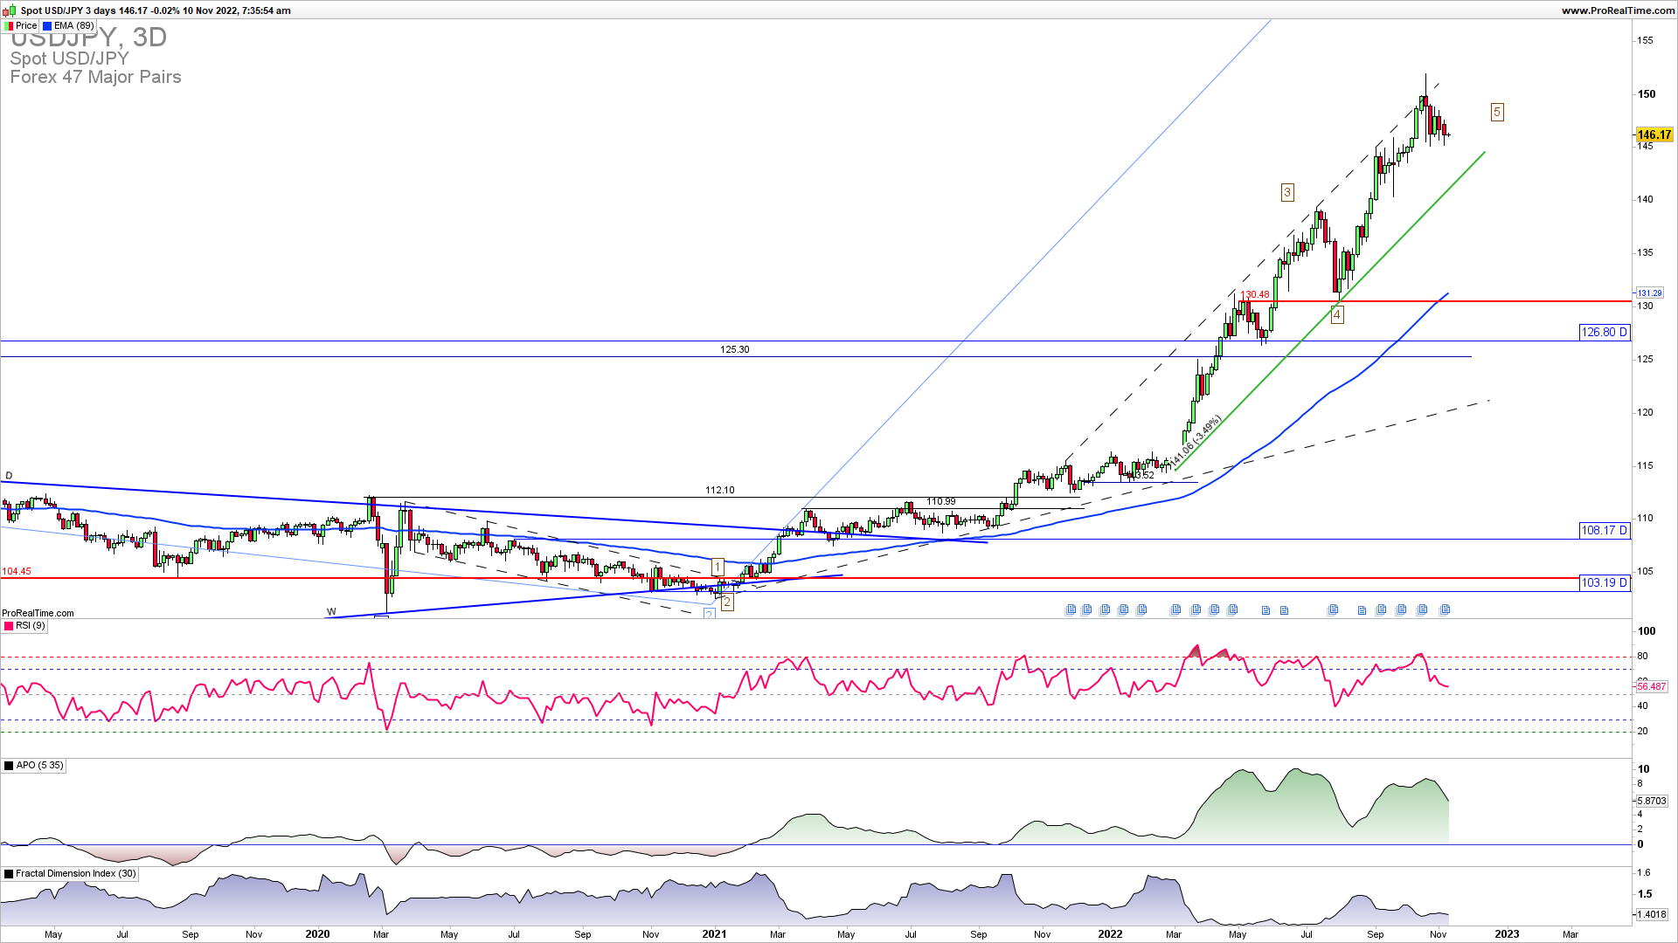The image size is (1678, 943).
Task: Click the 110.99 line label
Action: [x=941, y=501]
